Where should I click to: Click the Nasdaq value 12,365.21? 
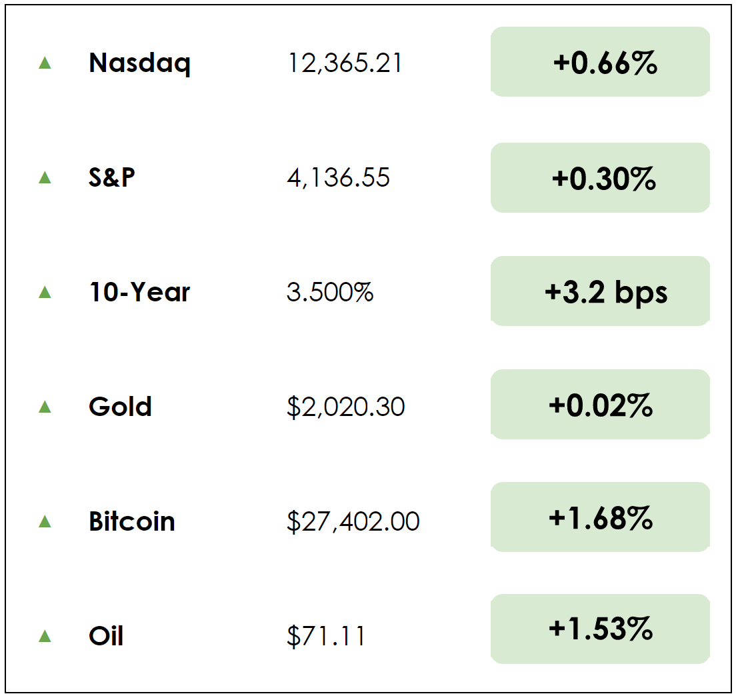tap(345, 63)
